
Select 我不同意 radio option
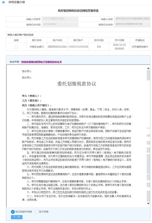coord(36,212)
